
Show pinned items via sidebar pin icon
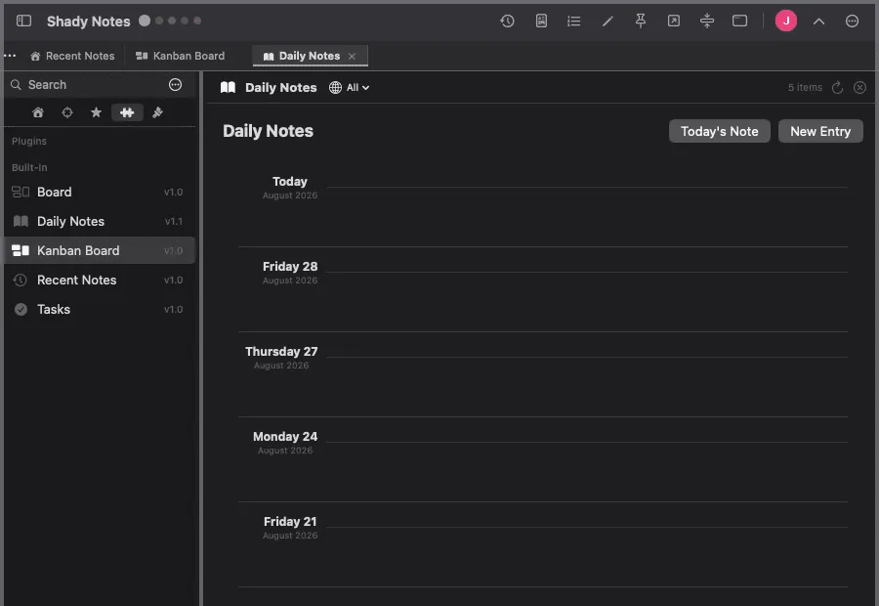(158, 112)
